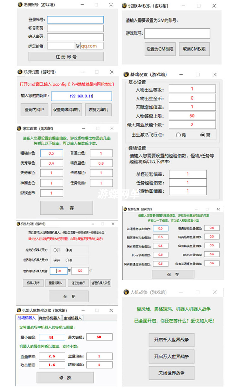237x388 pixels.
Task: Click the 人物出生等级 field
Action: [x=192, y=89]
